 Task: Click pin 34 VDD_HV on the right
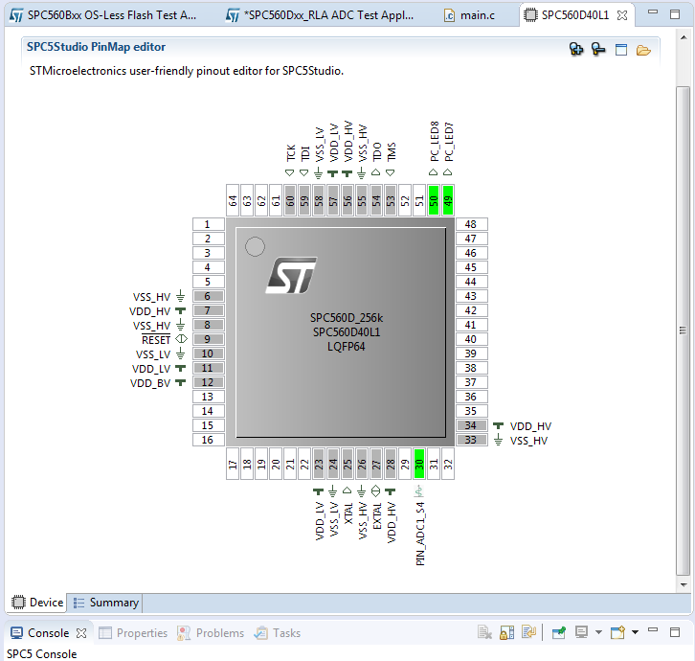coord(472,425)
